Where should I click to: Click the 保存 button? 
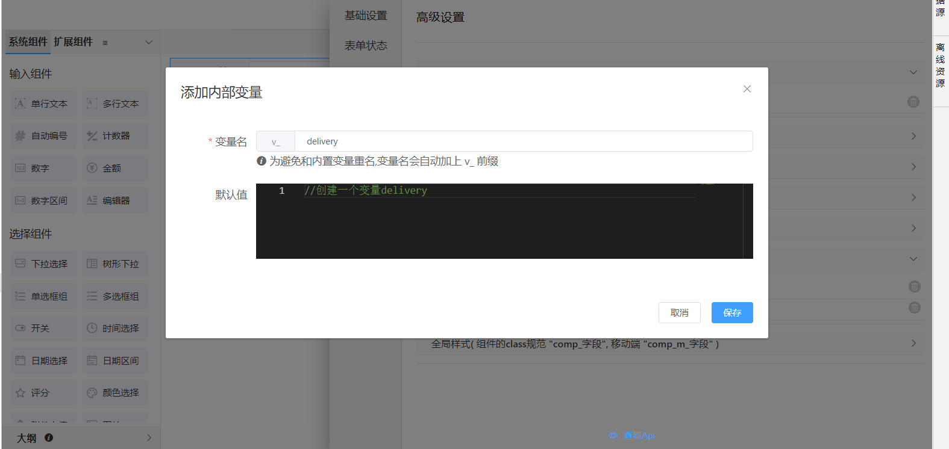pos(732,313)
